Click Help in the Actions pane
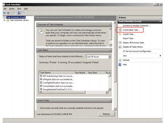Screen dimensions: 165x125 click(x=125, y=64)
